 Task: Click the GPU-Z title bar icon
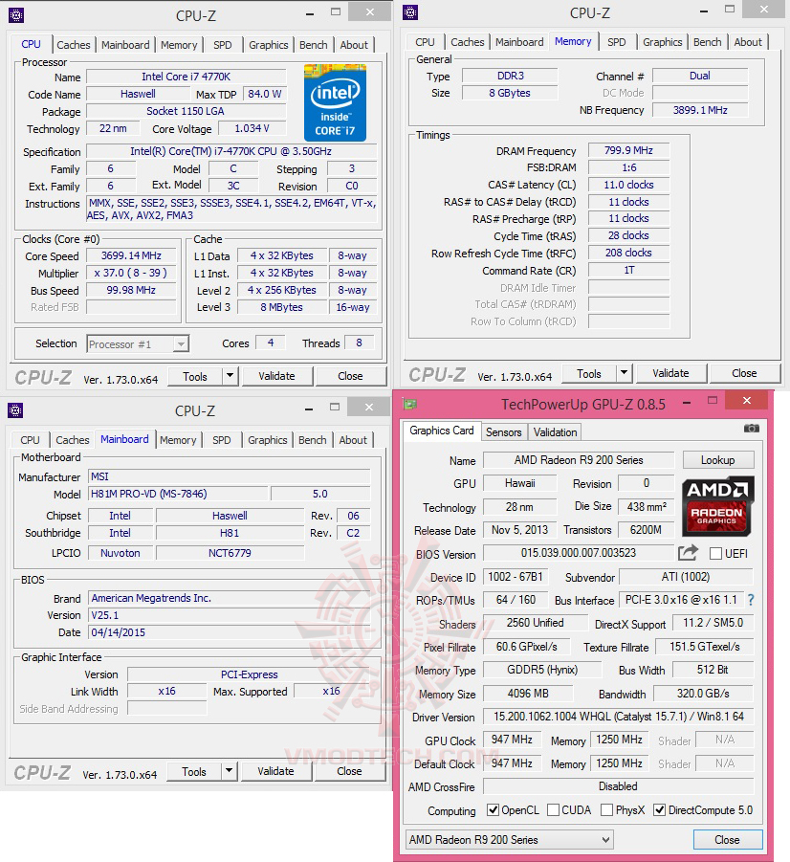[410, 405]
